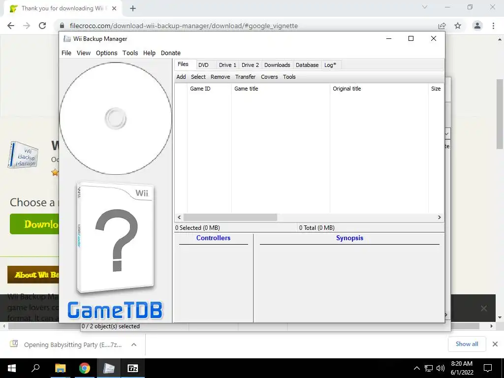Open the Remove dropdown menu

pyautogui.click(x=220, y=77)
